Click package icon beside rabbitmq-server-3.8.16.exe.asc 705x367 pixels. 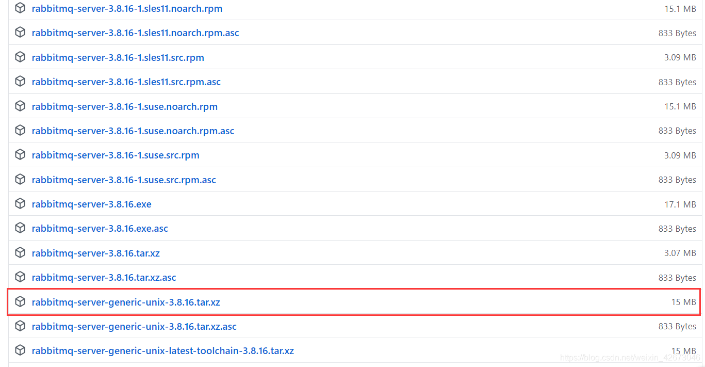click(x=20, y=228)
